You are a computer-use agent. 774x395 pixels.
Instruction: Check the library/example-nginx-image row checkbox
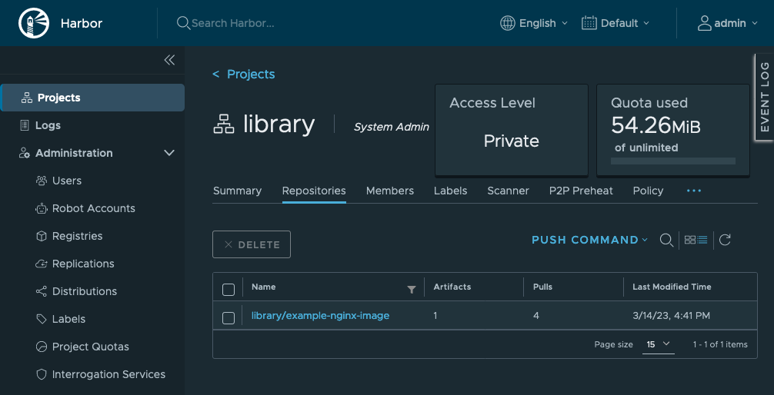pos(229,317)
